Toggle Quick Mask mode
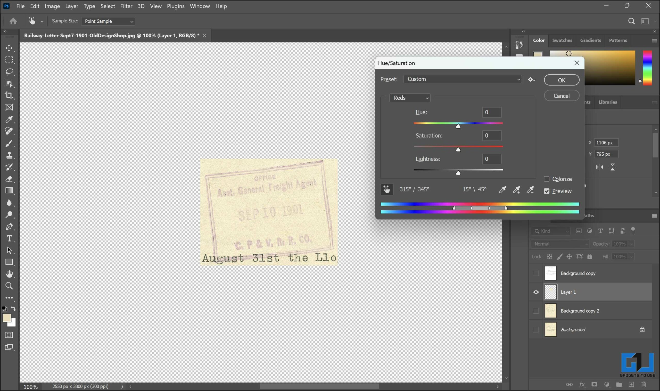 9,335
